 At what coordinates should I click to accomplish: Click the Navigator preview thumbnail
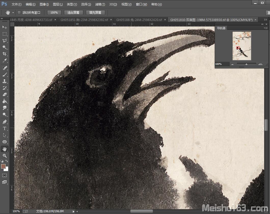coord(242,46)
